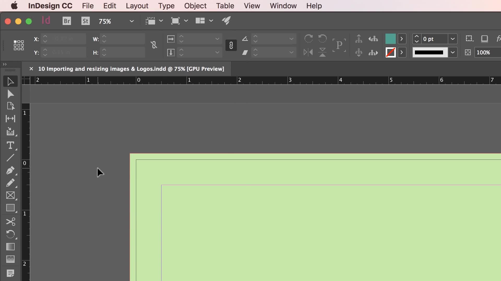
Task: Click the Flip Vertical icon
Action: pos(323,52)
